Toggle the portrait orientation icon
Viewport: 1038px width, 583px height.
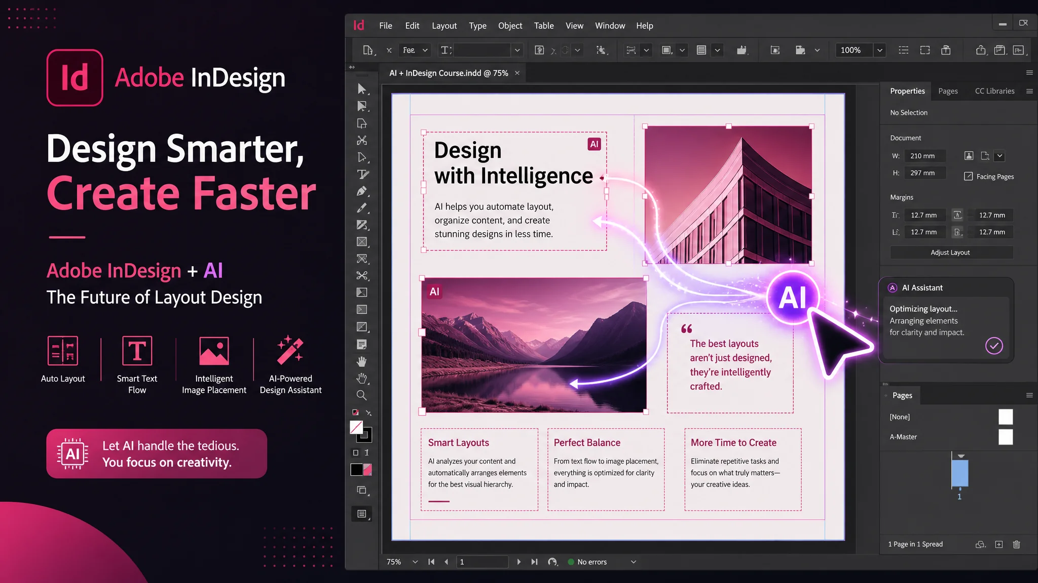coord(969,156)
